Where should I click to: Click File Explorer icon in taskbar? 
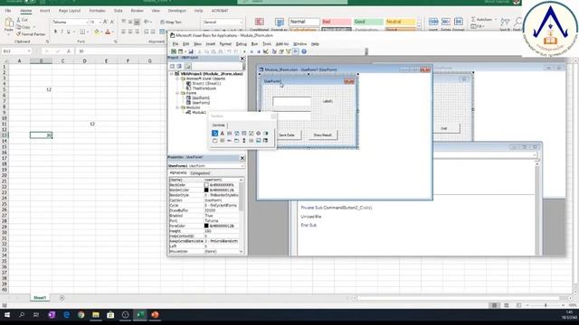pos(96,315)
